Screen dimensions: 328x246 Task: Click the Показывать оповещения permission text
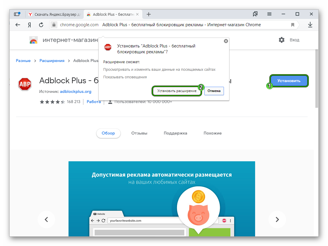pyautogui.click(x=125, y=77)
